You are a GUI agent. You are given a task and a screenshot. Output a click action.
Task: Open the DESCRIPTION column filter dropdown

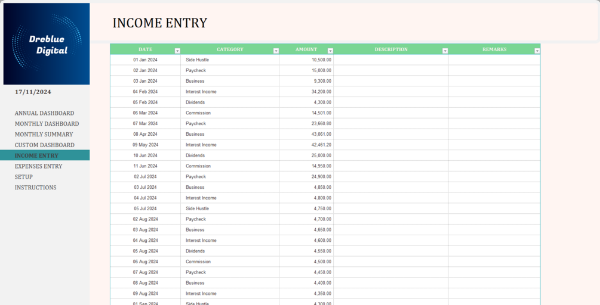click(x=445, y=51)
